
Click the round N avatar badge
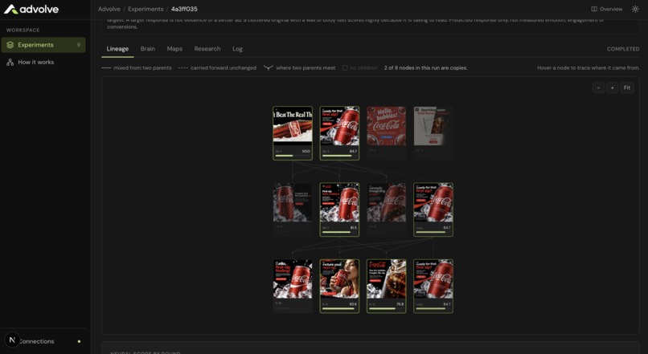coord(12,340)
